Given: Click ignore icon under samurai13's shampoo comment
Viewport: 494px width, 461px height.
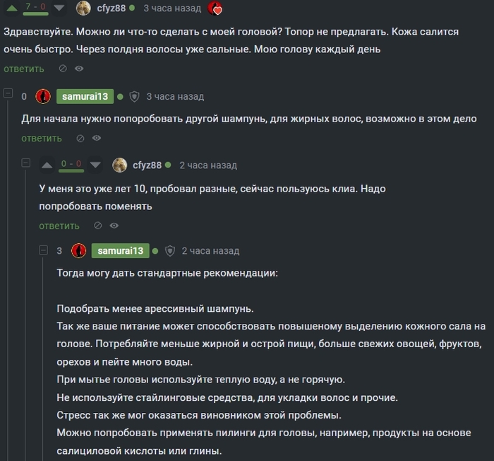Looking at the screenshot, I should click(80, 138).
